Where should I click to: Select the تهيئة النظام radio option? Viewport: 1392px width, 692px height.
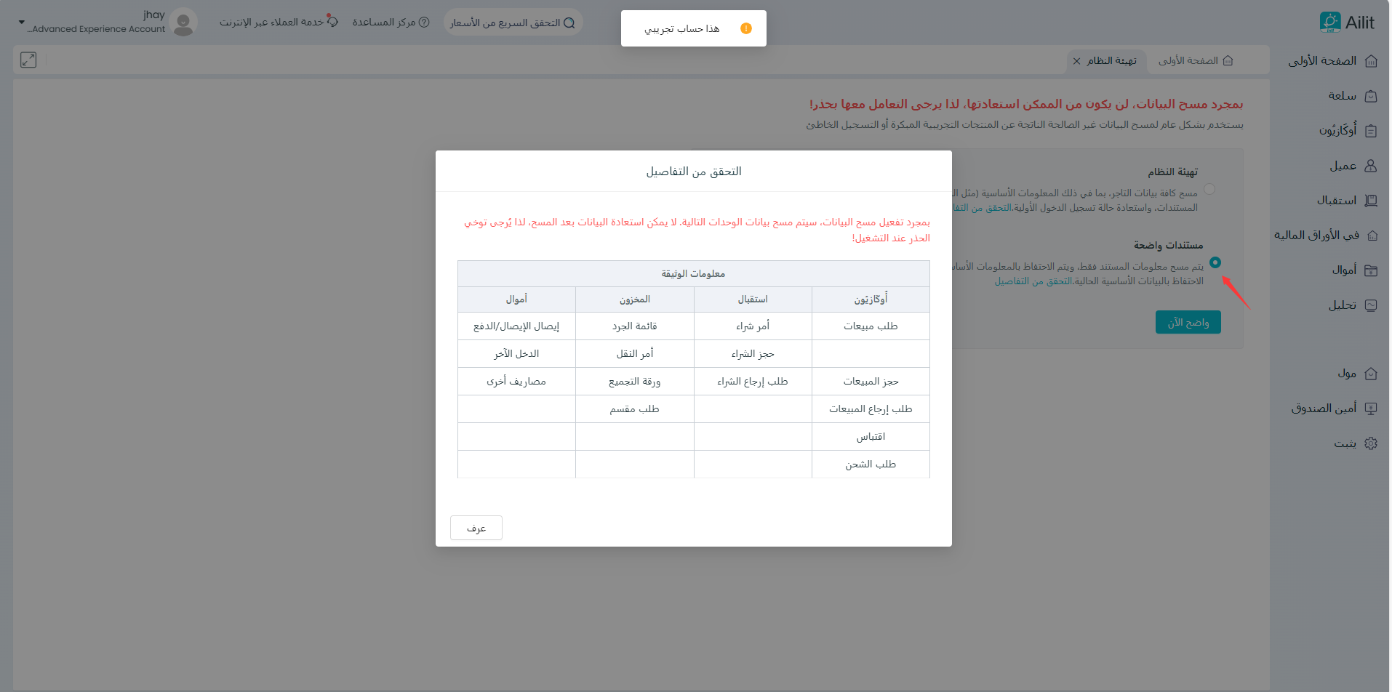tap(1209, 189)
